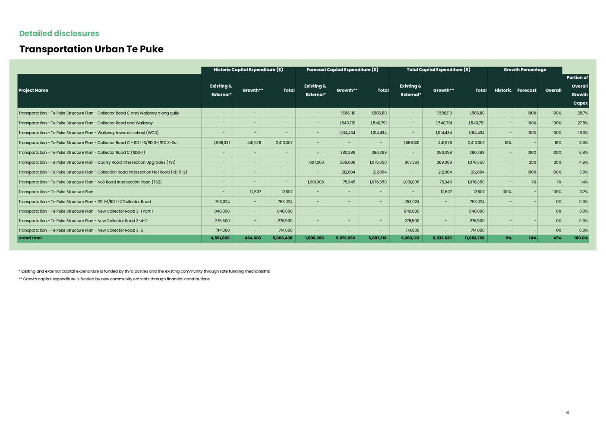Select the footnote about existing and external expenditure
606x429 pixels.
(x=144, y=271)
